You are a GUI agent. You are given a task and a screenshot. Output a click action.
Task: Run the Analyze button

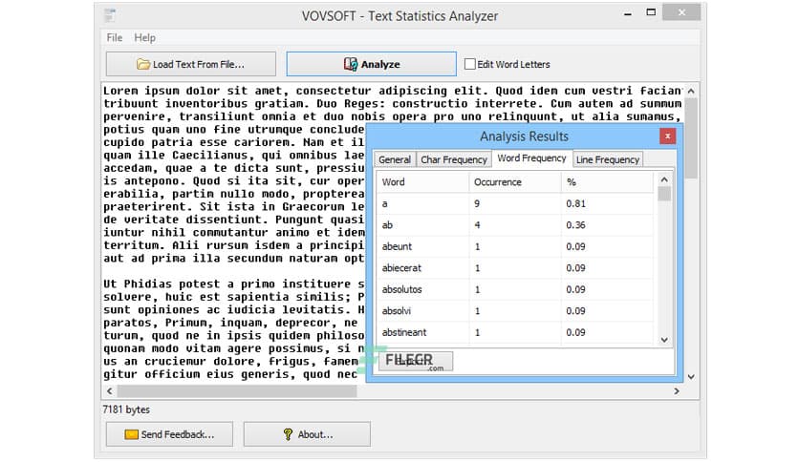(371, 64)
